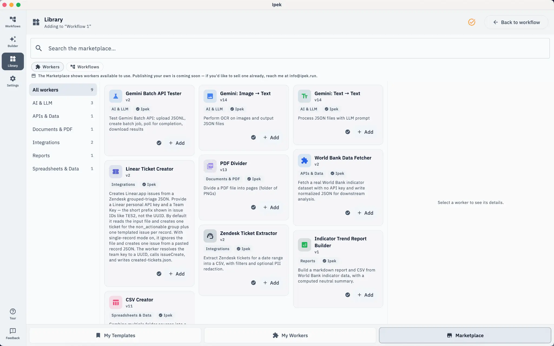Select the Library sidebar icon

(x=13, y=61)
